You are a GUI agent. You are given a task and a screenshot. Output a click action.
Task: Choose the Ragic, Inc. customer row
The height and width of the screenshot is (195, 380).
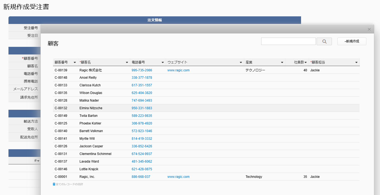87,177
